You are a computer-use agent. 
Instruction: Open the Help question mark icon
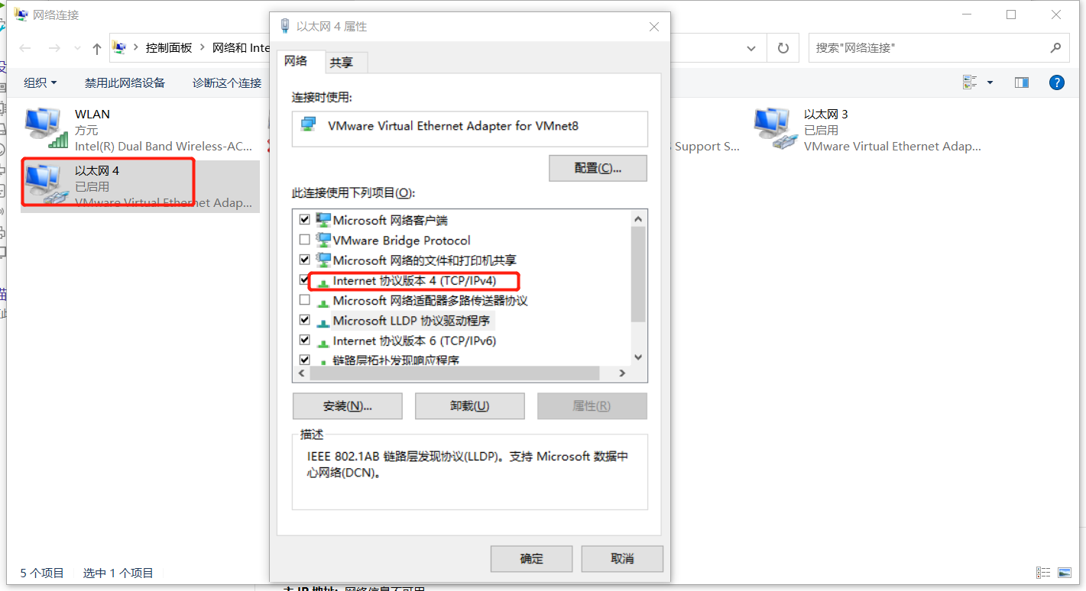point(1057,82)
